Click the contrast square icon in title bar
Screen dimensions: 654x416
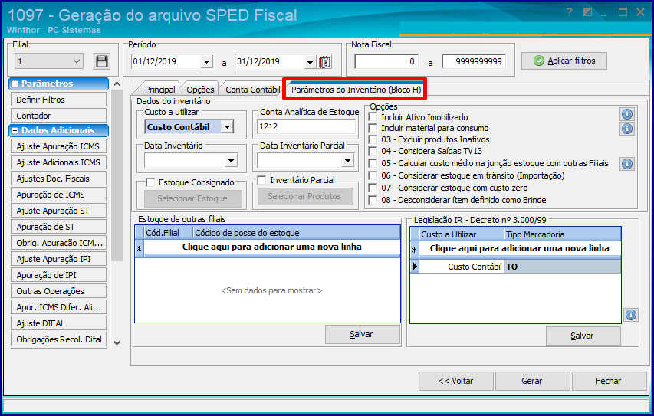[x=588, y=12]
